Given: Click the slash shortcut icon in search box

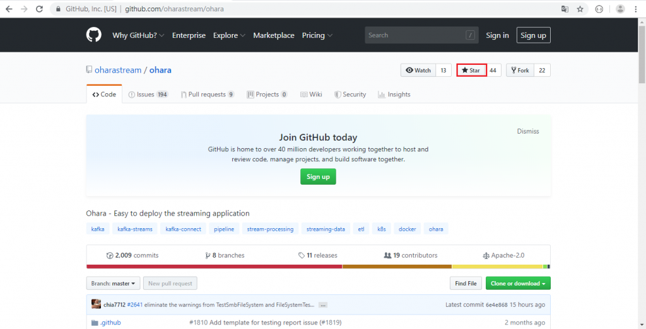Looking at the screenshot, I should tap(470, 35).
